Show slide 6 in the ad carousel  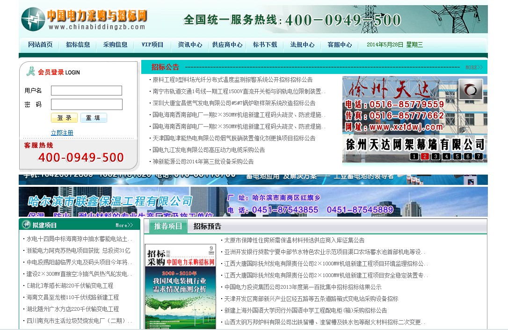coord(468,156)
